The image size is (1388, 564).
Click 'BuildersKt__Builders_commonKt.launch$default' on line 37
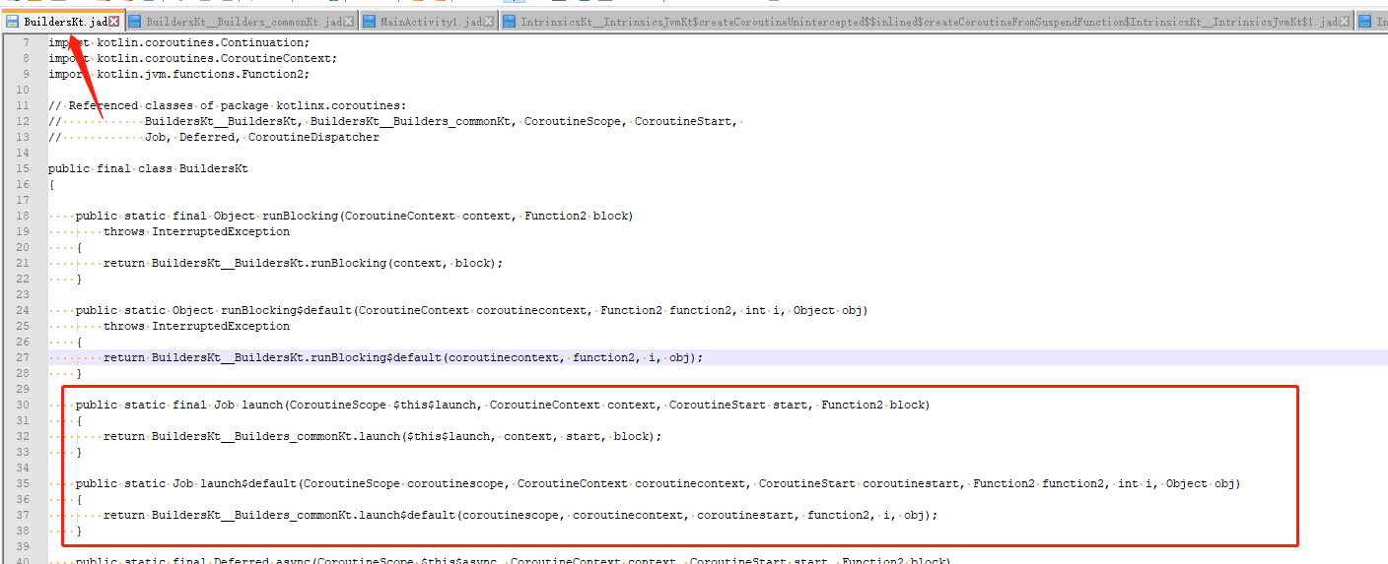(304, 515)
